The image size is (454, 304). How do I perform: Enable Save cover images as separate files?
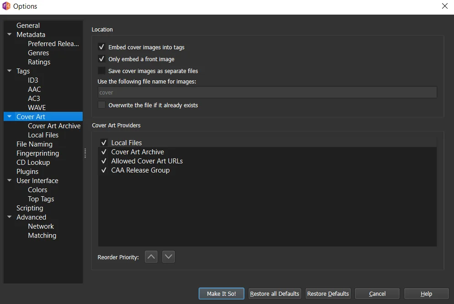[102, 71]
